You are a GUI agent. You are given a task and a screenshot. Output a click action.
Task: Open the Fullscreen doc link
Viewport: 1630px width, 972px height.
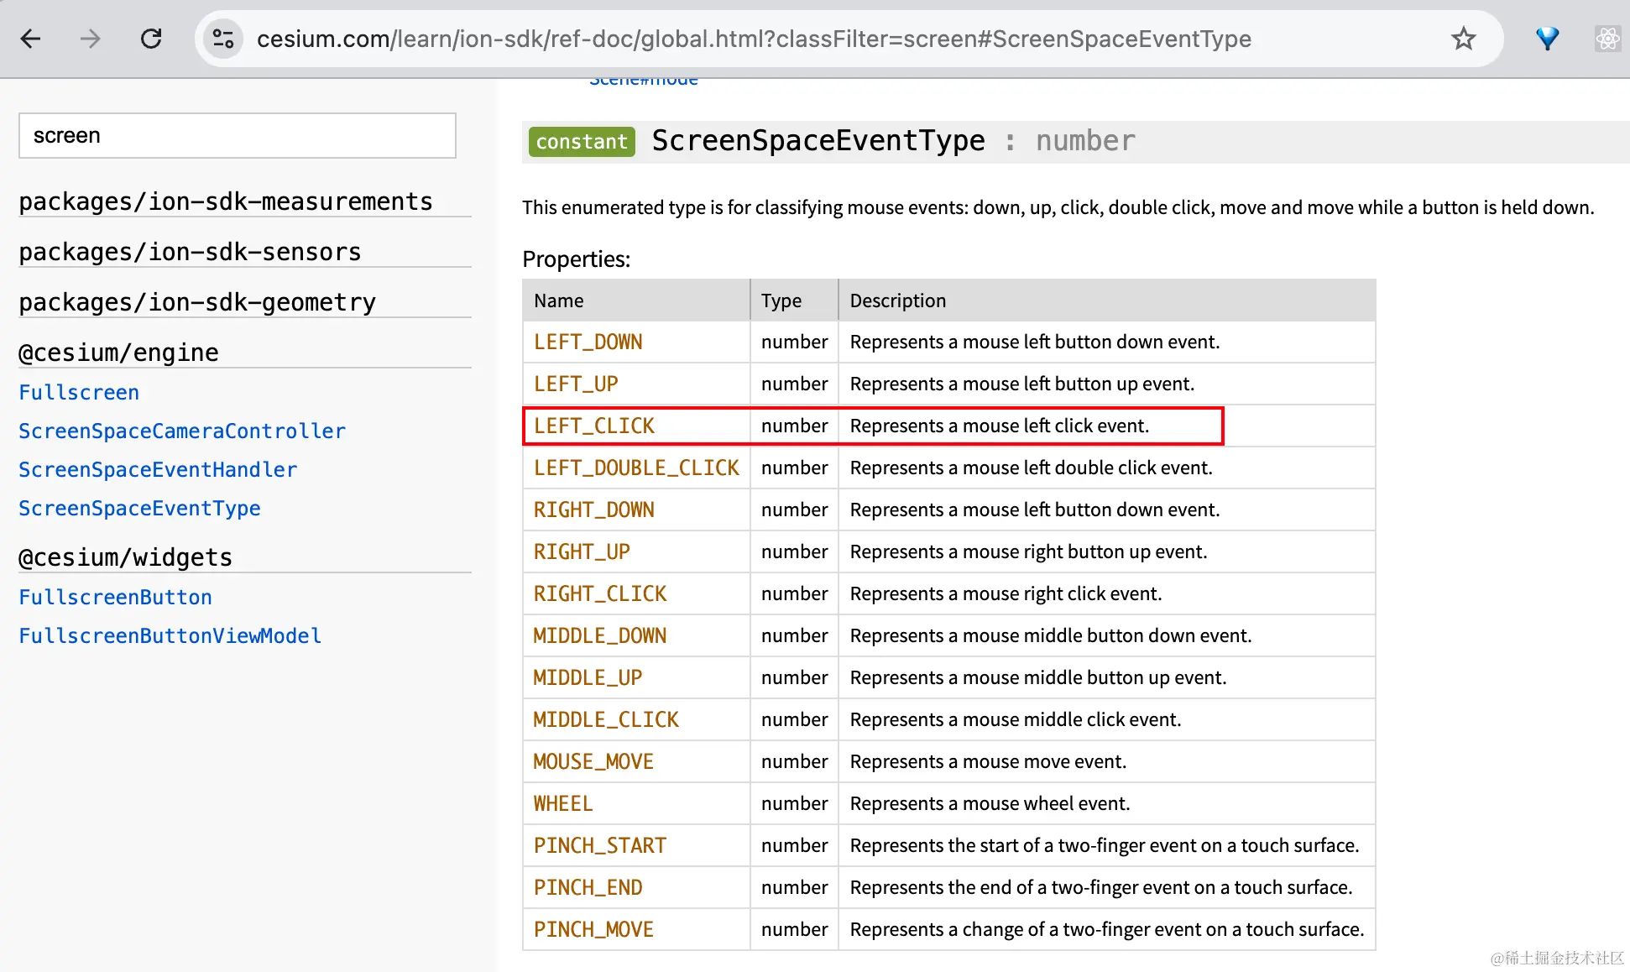[x=79, y=393]
